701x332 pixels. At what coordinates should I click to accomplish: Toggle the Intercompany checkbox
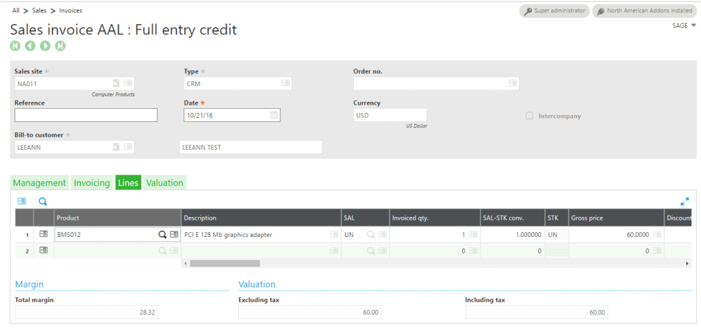coord(529,116)
